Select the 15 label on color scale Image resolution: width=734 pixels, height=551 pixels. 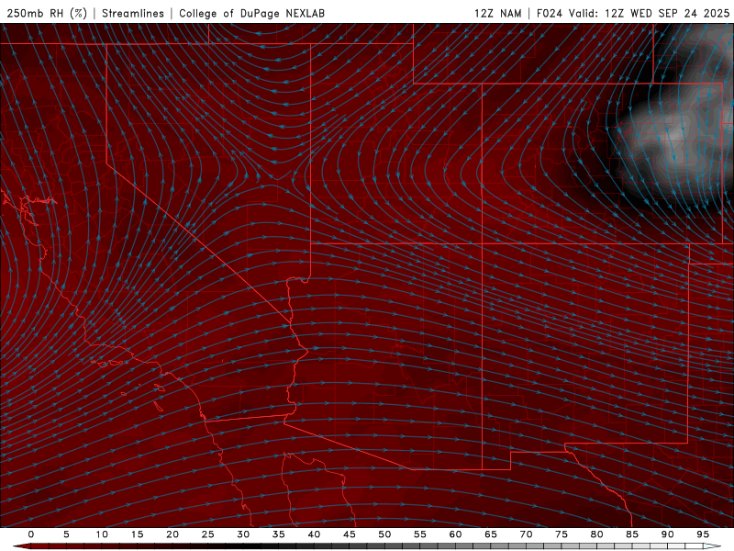click(x=137, y=534)
